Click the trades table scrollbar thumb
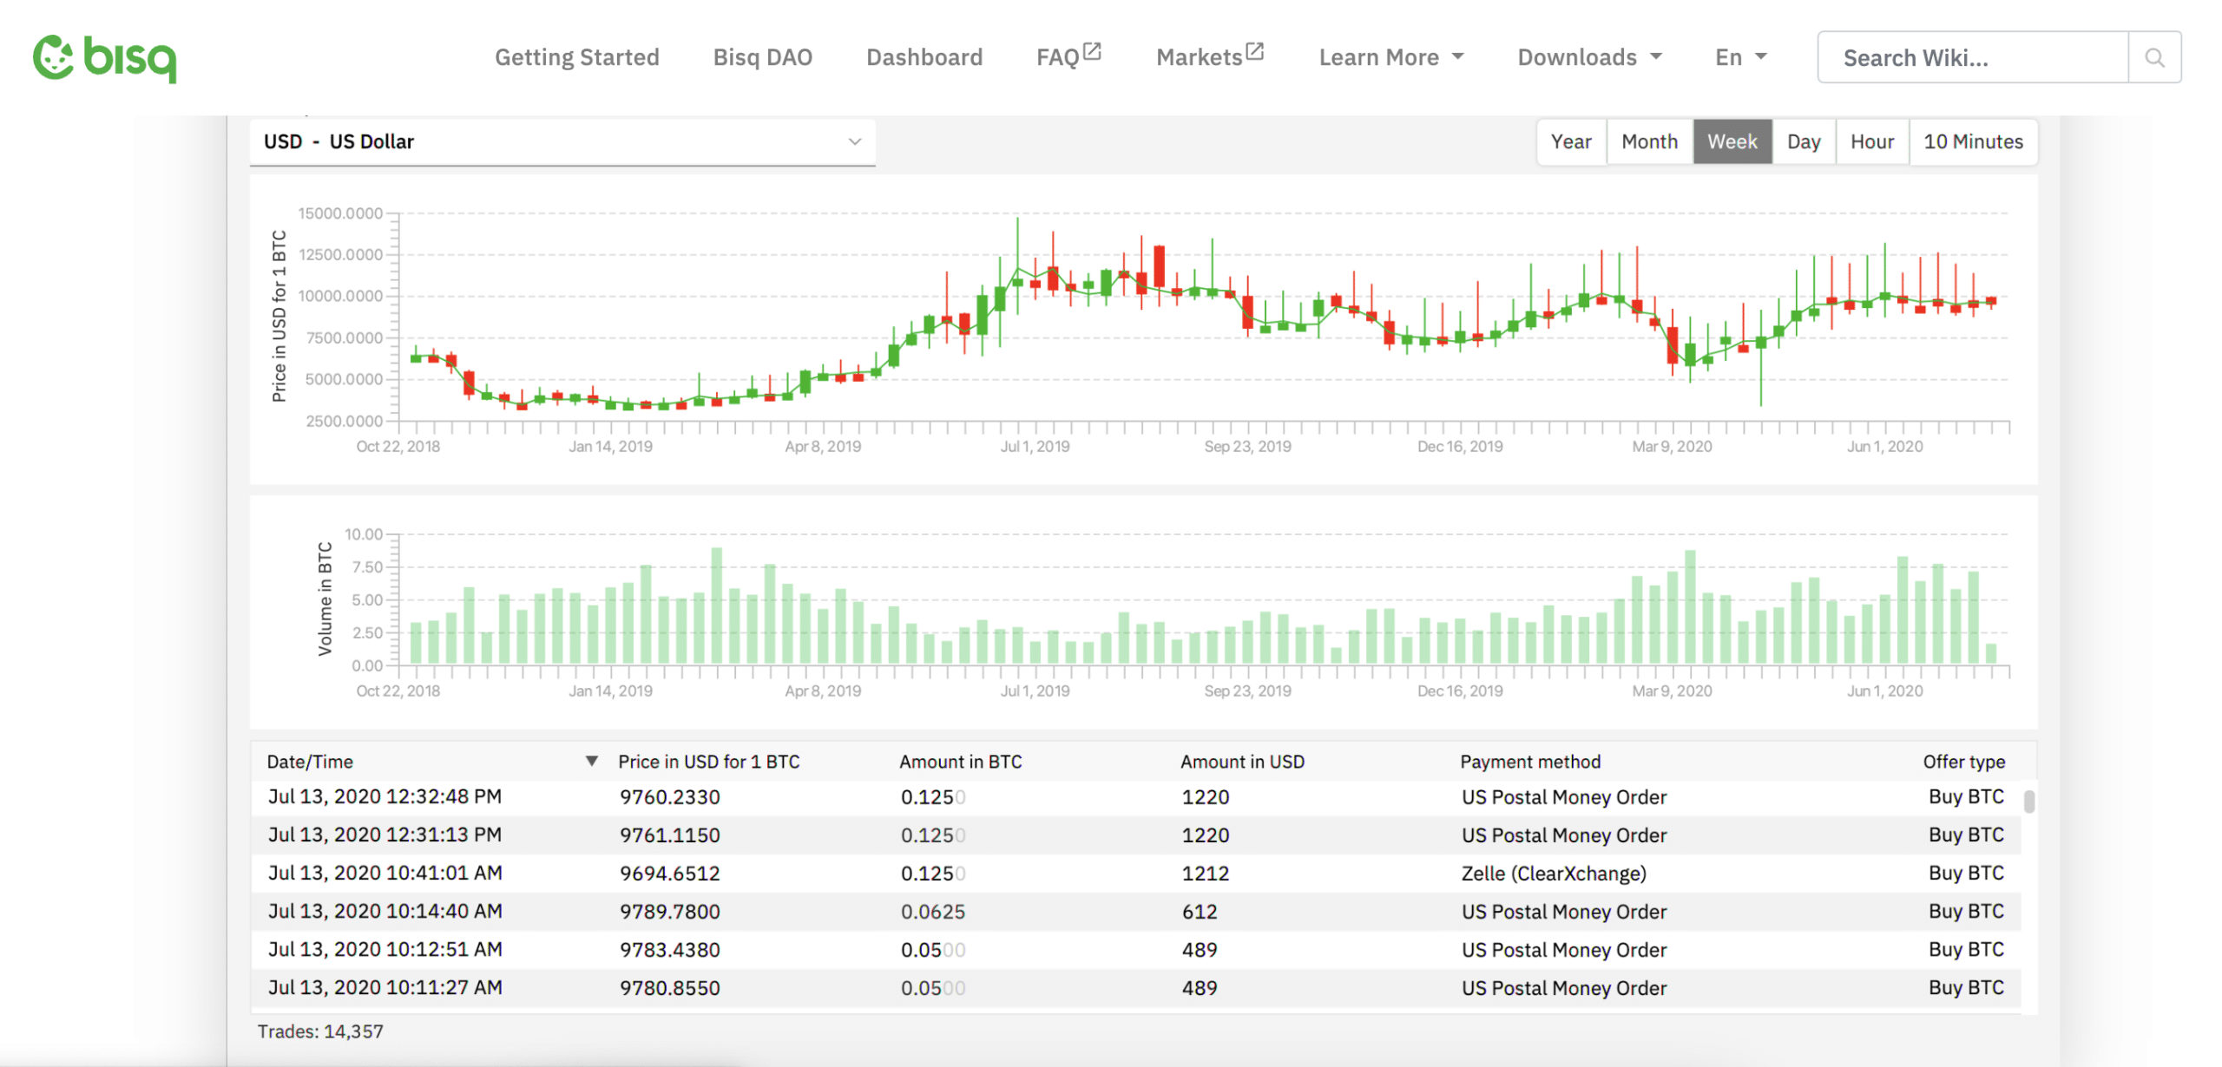The width and height of the screenshot is (2222, 1067). point(2028,801)
